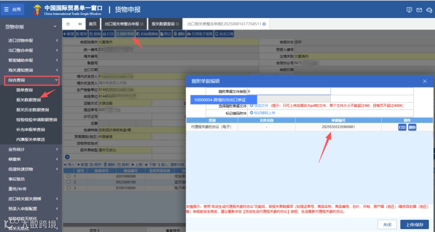Viewport: 435px width, 232px height.
Task: Click 插入 in the goods list toolbar
Action: [163, 165]
